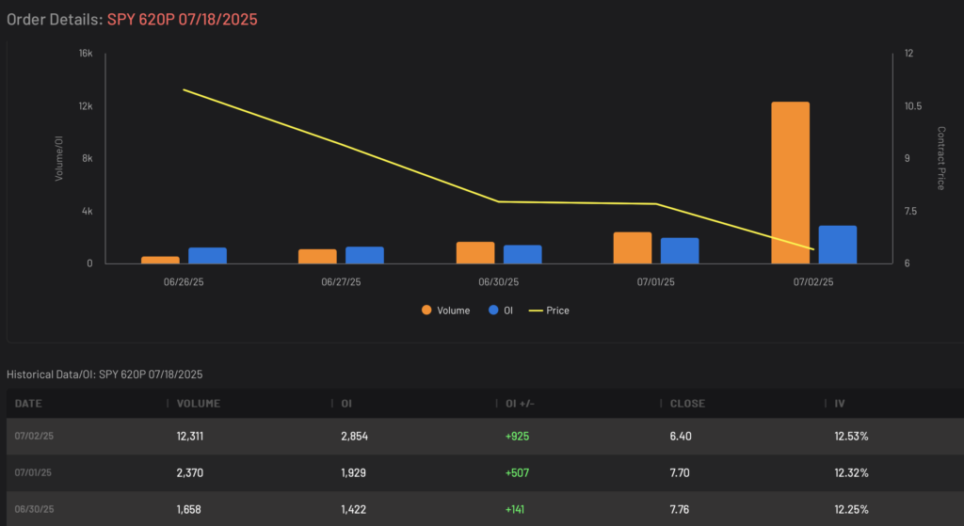
Task: Sort table by CLOSE column header
Action: [687, 404]
